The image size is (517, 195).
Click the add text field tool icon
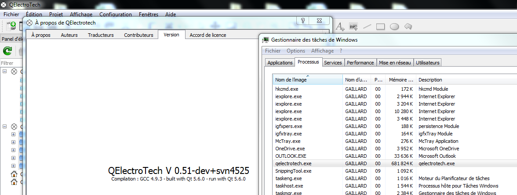[340, 26]
